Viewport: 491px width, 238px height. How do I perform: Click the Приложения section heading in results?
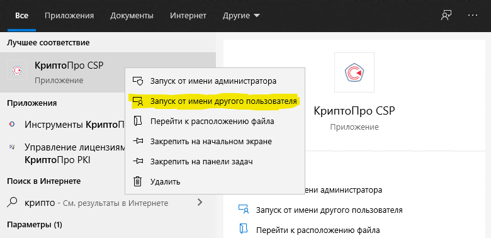click(31, 103)
